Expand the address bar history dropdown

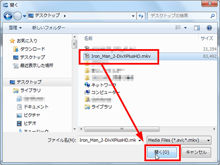pyautogui.click(x=133, y=16)
